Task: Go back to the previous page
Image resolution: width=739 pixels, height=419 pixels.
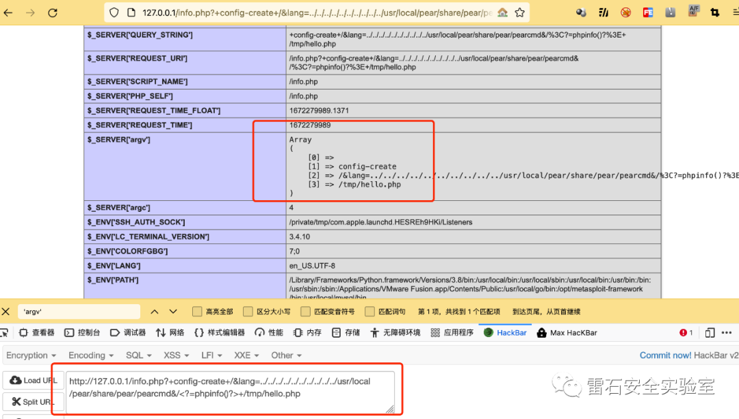Action: click(x=8, y=13)
